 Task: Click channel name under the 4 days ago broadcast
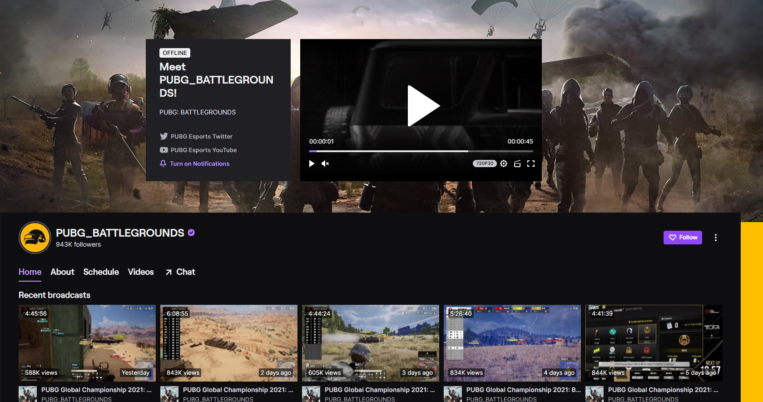click(501, 399)
